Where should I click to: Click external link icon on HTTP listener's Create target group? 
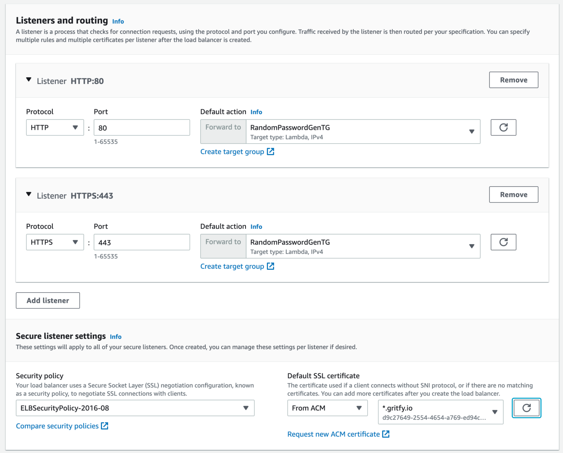click(x=271, y=151)
